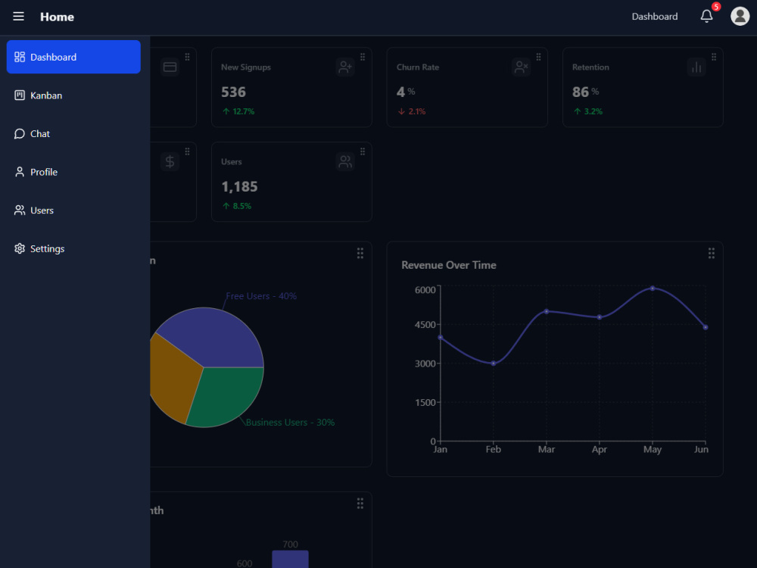
Task: Click the May data point on revenue chart
Action: (x=653, y=289)
